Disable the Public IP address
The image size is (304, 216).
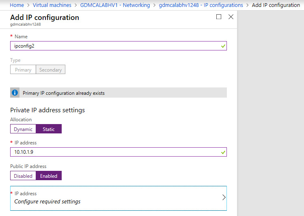click(x=23, y=176)
